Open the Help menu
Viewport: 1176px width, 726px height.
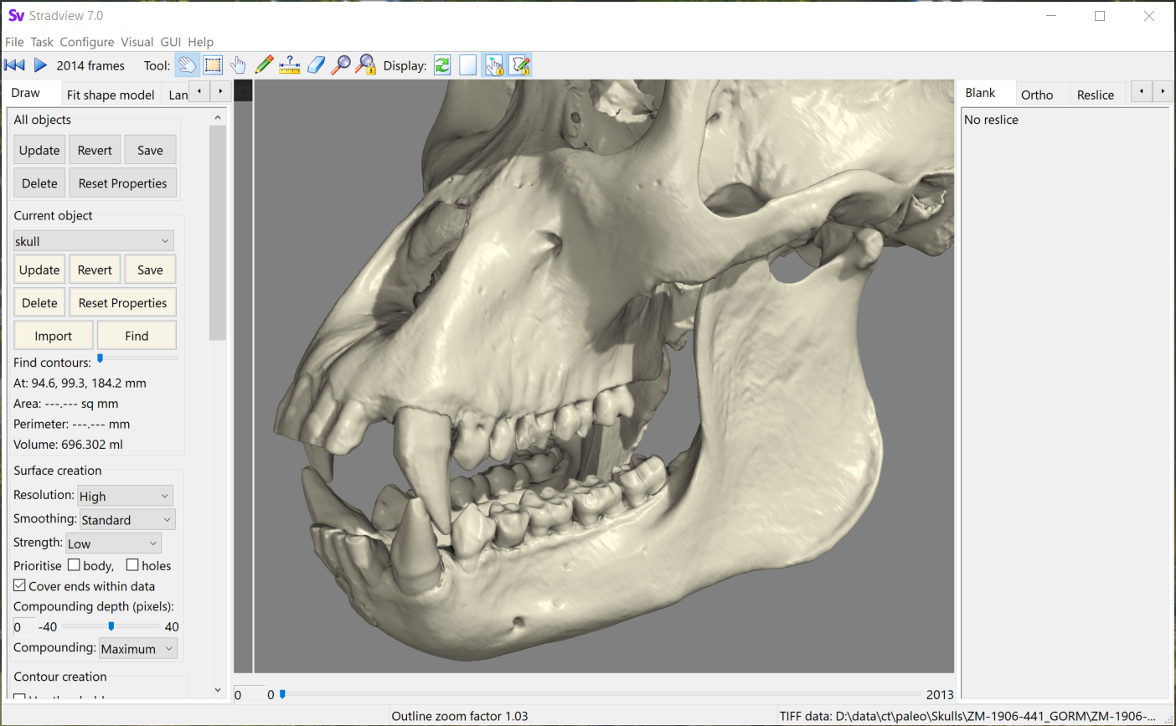click(201, 42)
